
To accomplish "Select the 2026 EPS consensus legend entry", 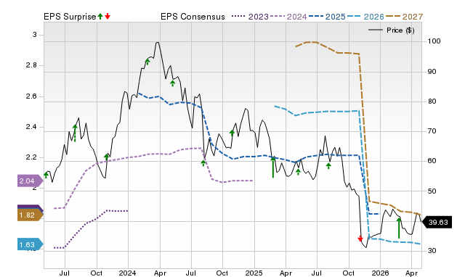I will (365, 17).
